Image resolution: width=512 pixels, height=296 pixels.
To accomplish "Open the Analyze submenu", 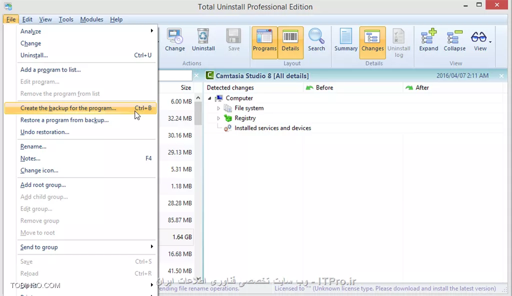I will (80, 31).
